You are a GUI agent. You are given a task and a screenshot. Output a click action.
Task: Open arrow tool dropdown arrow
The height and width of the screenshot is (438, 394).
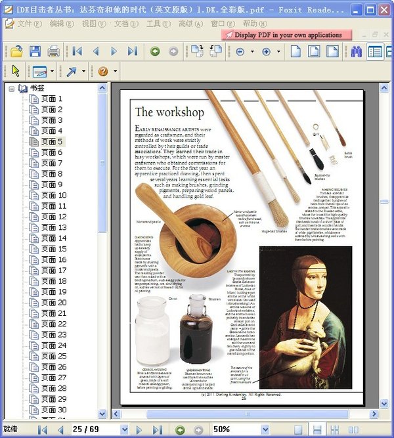(x=83, y=72)
